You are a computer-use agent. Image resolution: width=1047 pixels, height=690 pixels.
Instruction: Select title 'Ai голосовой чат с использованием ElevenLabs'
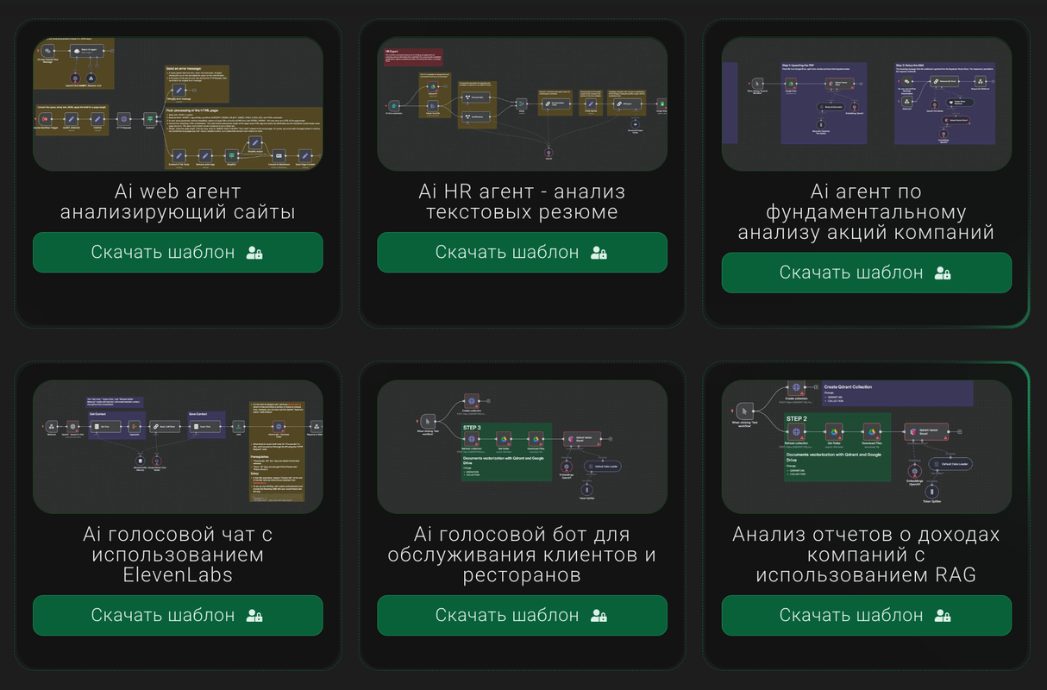(178, 554)
